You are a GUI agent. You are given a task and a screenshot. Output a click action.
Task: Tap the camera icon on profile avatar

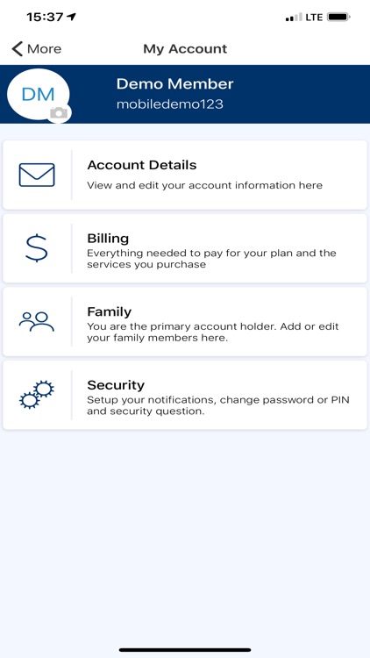[59, 112]
